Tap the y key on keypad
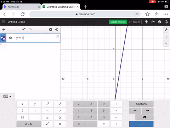Screen dimensions: 170x128 (x=35, y=104)
